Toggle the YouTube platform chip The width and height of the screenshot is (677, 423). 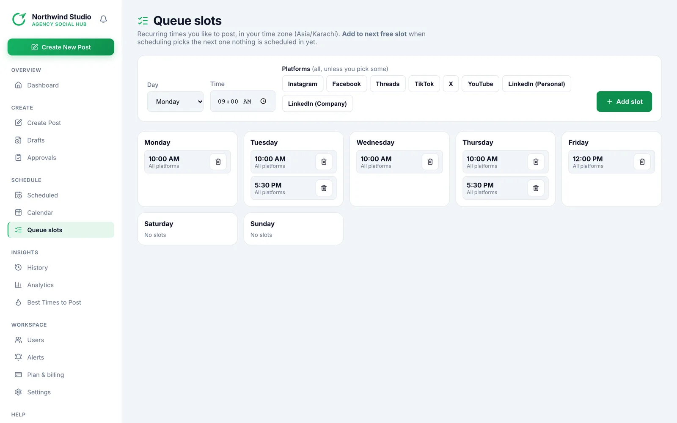click(480, 84)
